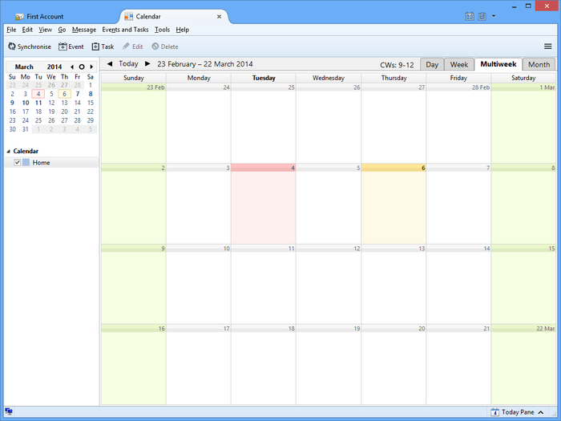The height and width of the screenshot is (421, 561).
Task: Open tasks tab icon in tab bar right
Action: point(482,16)
